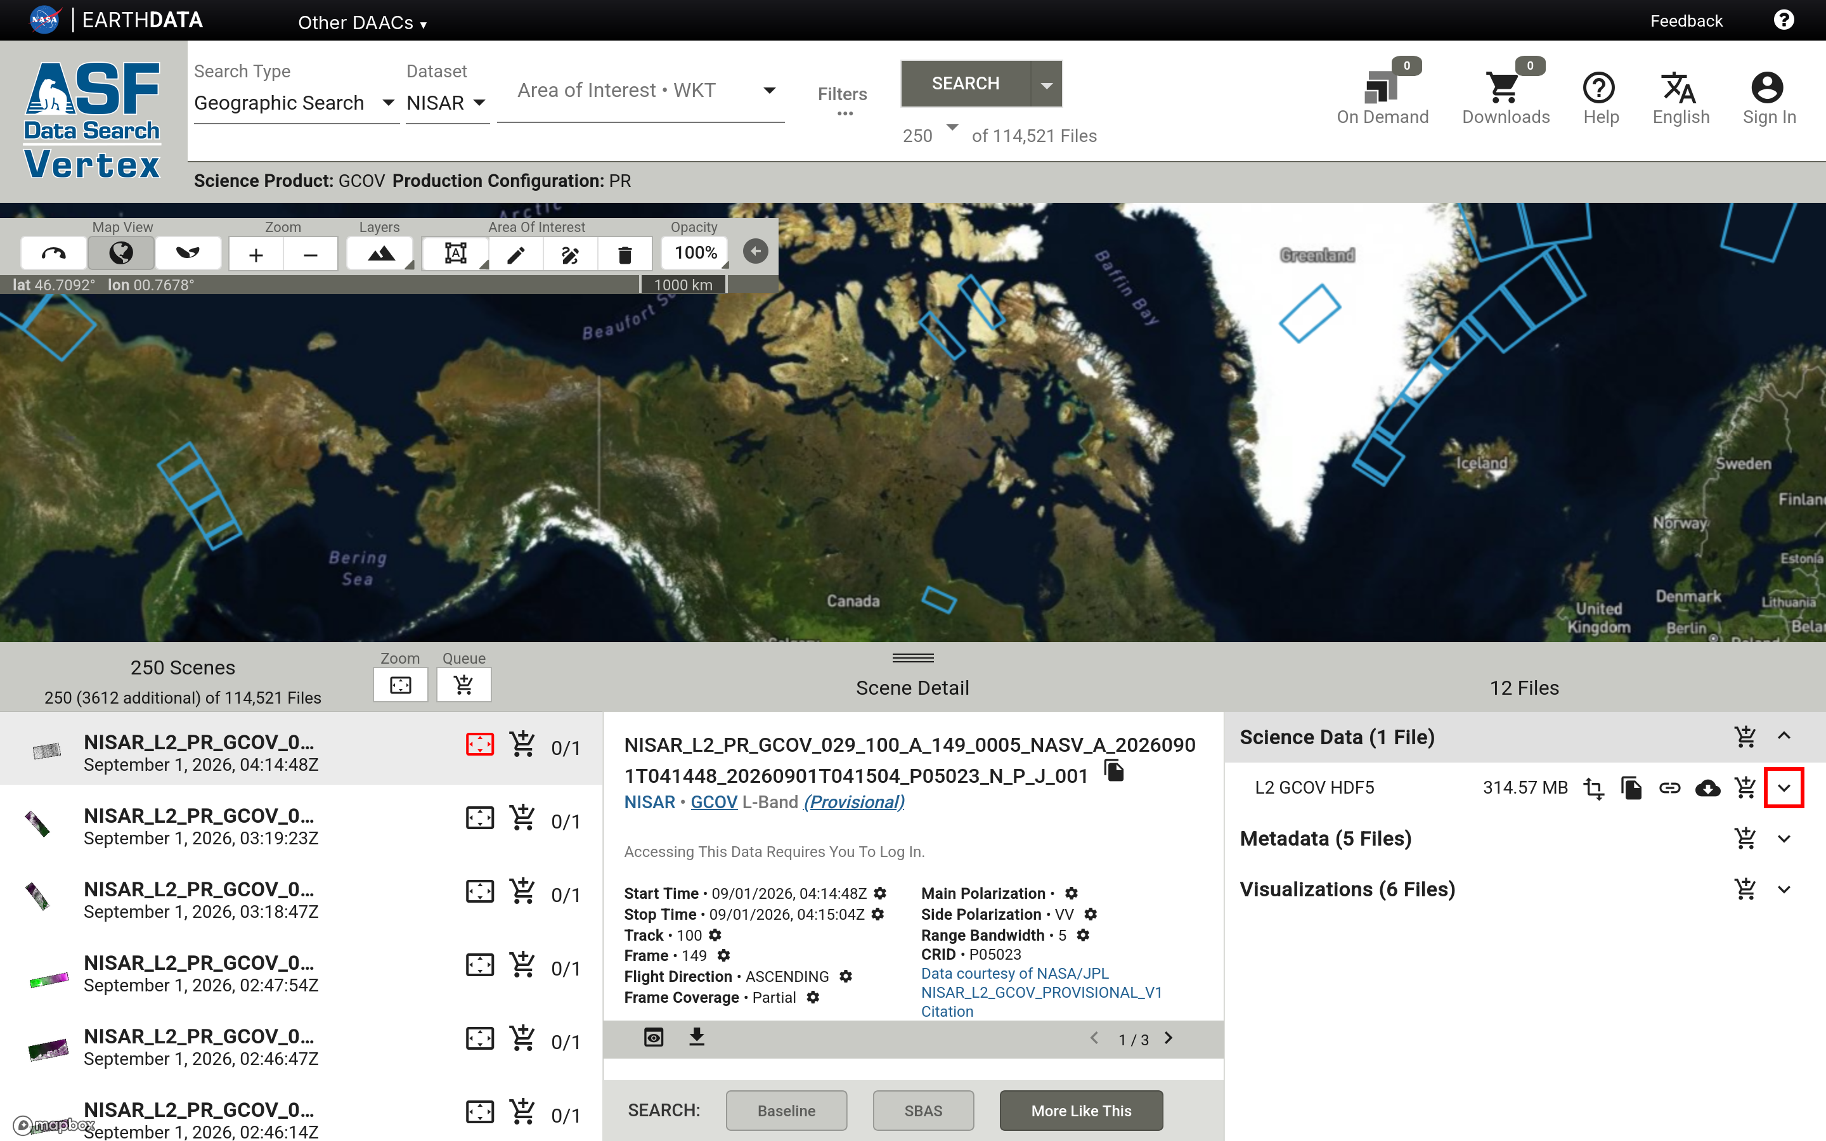Expand the SEARCH button options arrow
The width and height of the screenshot is (1826, 1141).
[x=1047, y=84]
